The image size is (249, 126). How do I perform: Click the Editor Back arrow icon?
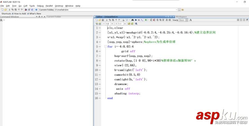(136, 20)
